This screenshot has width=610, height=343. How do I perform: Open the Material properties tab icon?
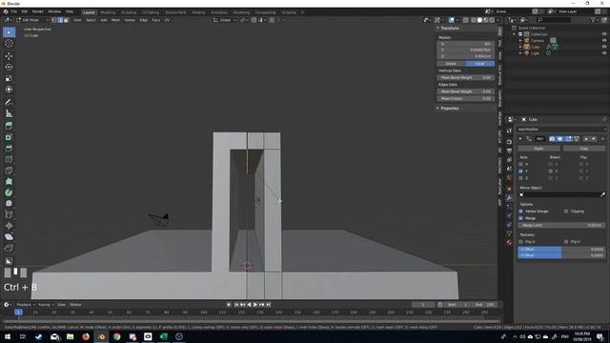click(x=509, y=242)
